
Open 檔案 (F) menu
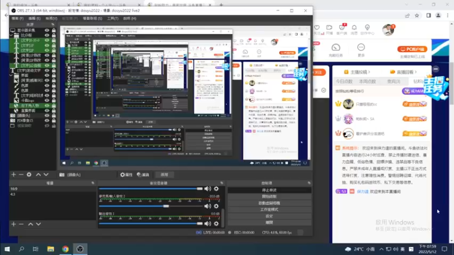(x=18, y=19)
